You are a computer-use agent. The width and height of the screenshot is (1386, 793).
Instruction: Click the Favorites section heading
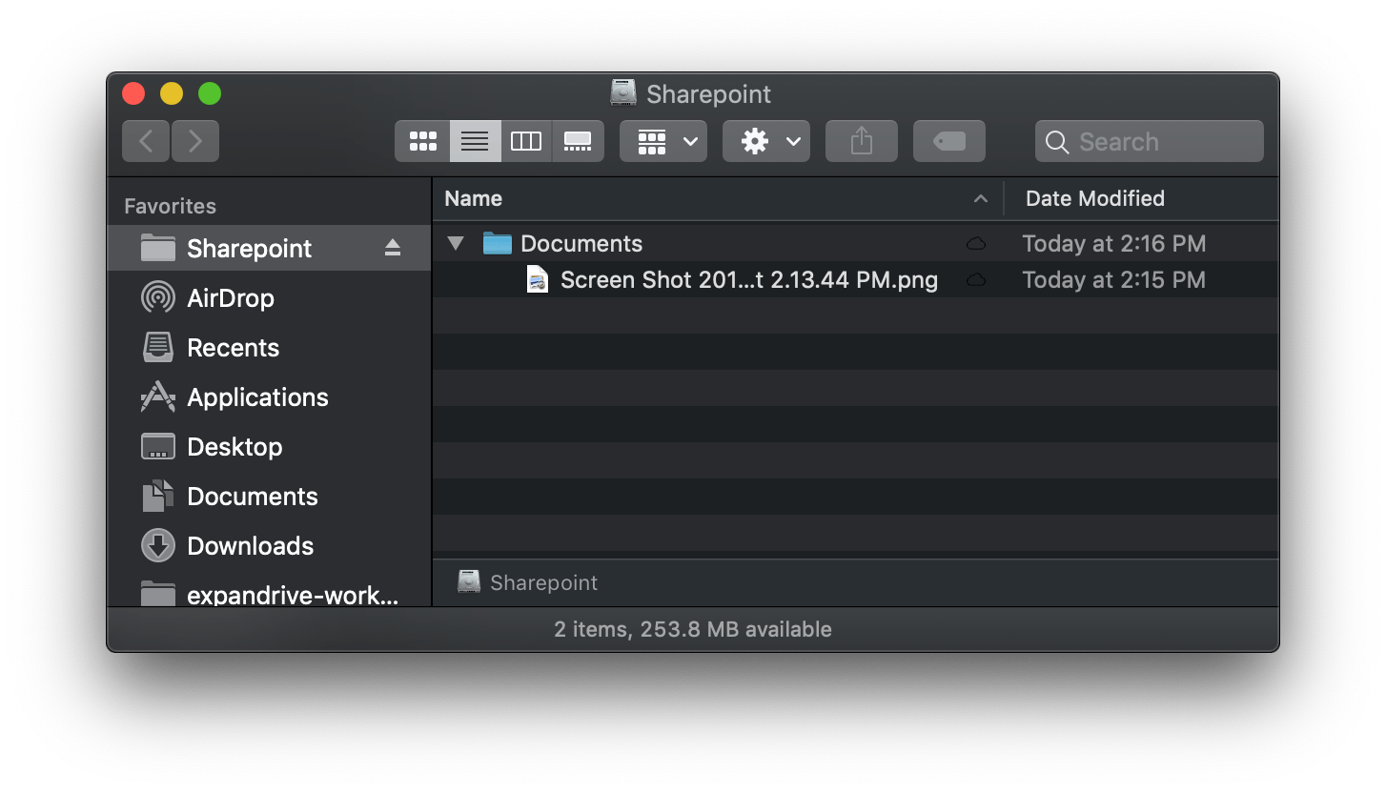[170, 206]
